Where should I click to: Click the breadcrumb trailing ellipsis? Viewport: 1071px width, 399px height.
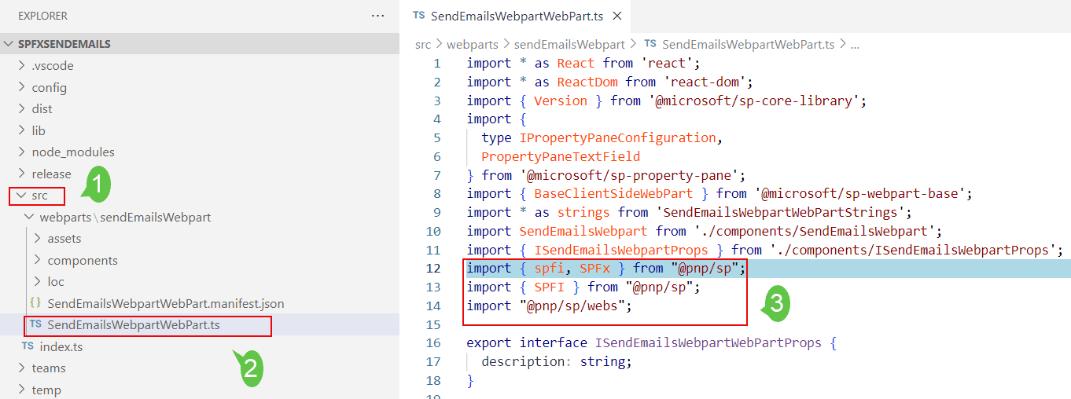click(856, 45)
